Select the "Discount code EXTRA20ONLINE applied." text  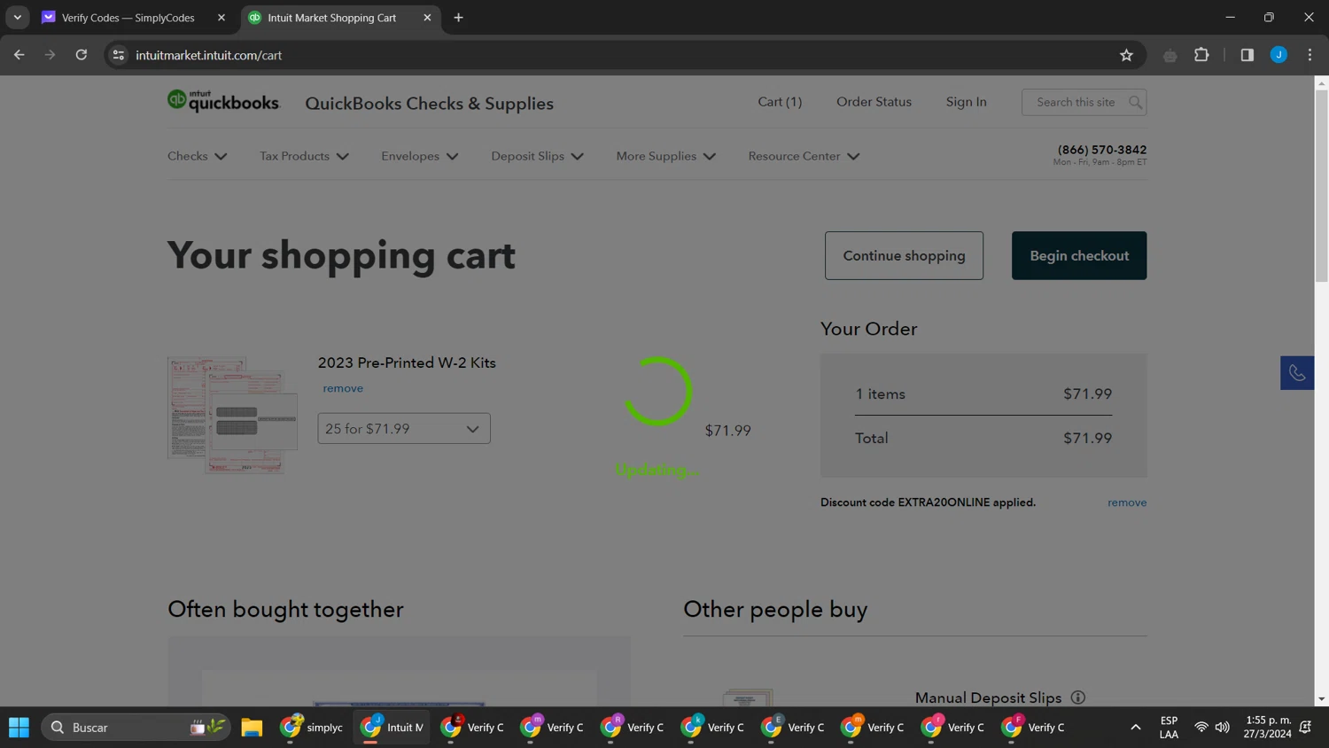point(928,503)
